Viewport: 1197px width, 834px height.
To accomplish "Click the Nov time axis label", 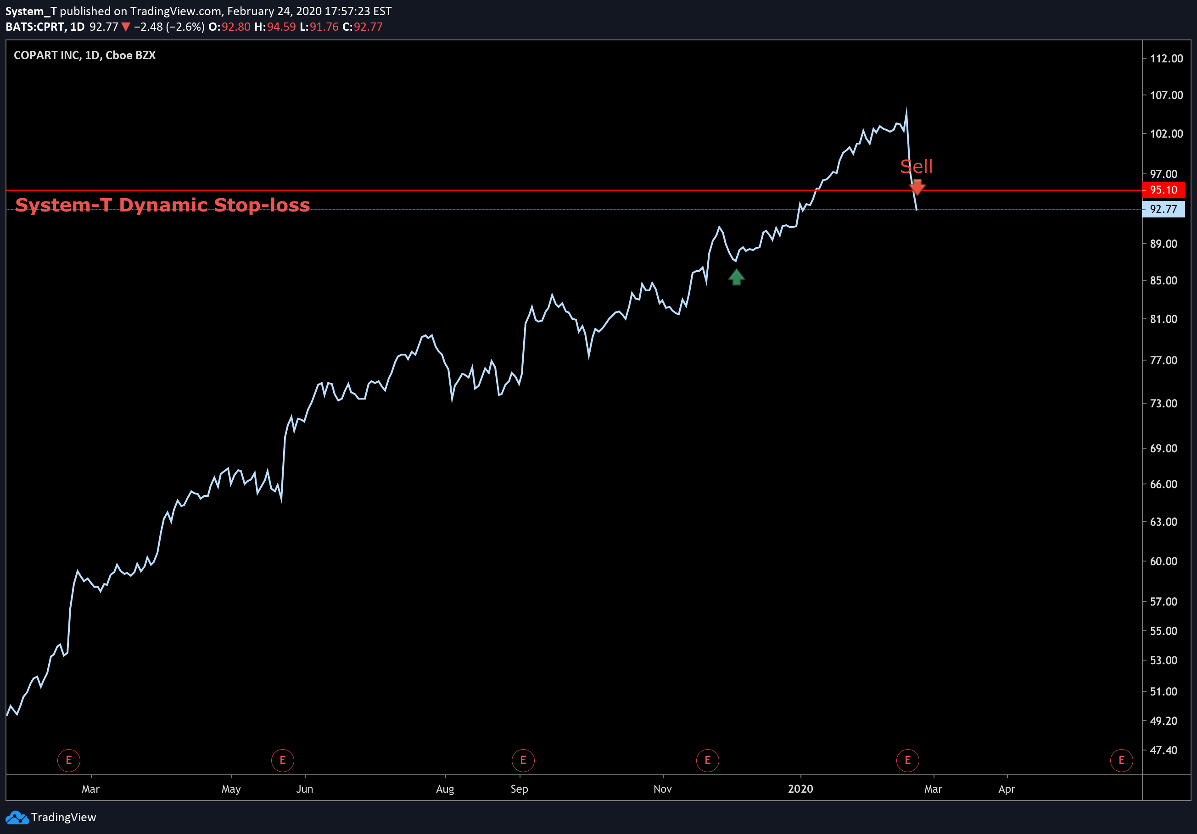I will [x=663, y=789].
